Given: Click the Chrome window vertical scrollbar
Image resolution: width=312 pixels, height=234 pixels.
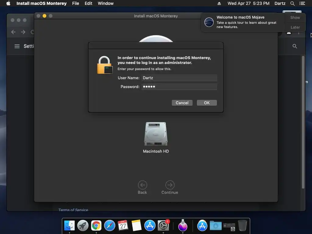Looking at the screenshot, I should (303, 122).
